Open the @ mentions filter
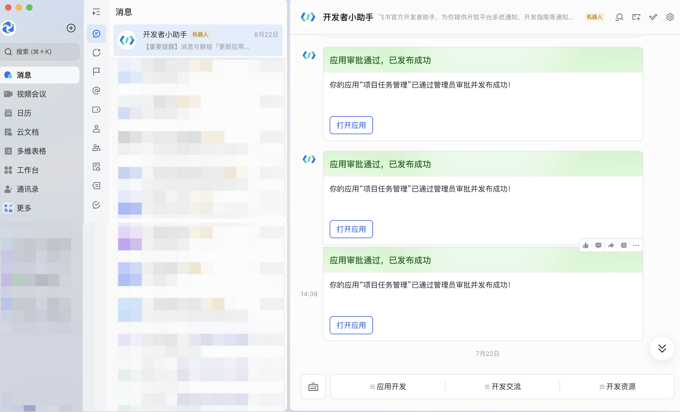Image resolution: width=680 pixels, height=412 pixels. coord(96,91)
